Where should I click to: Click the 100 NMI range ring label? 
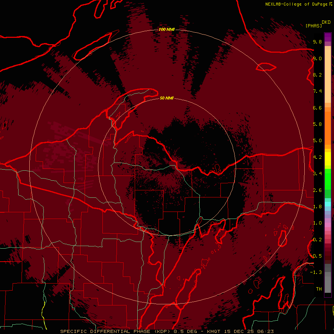tap(167, 29)
